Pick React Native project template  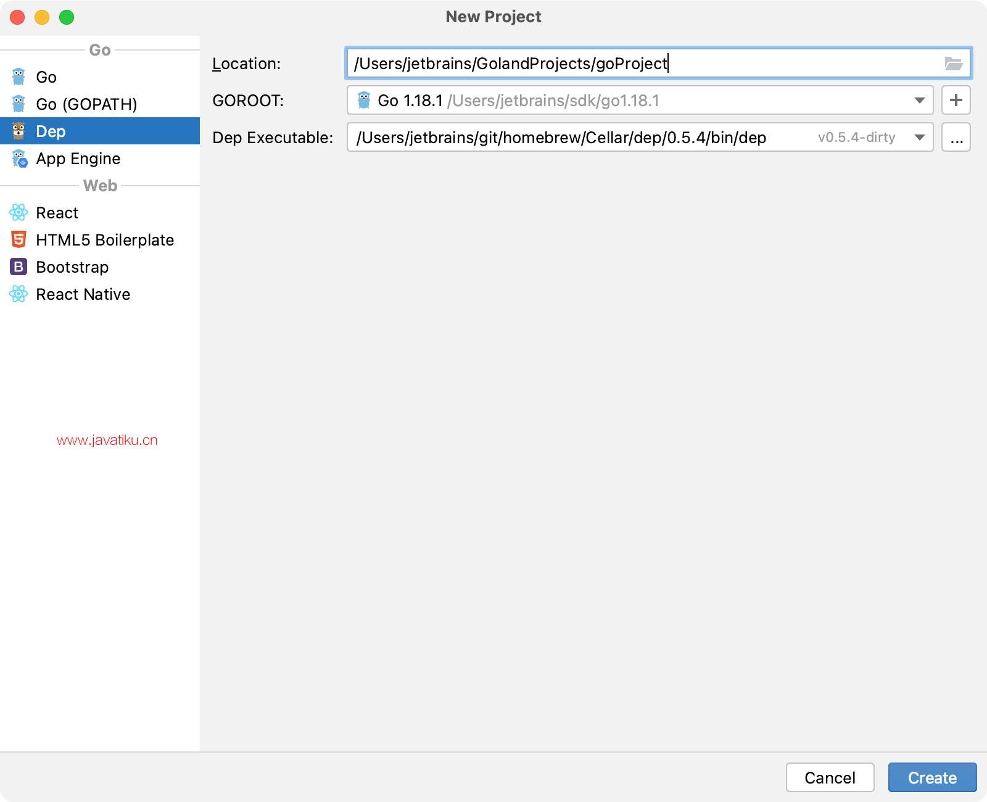pyautogui.click(x=100, y=294)
